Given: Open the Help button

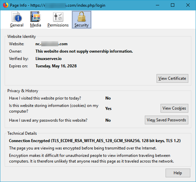Looking at the screenshot, I should pyautogui.click(x=178, y=173).
